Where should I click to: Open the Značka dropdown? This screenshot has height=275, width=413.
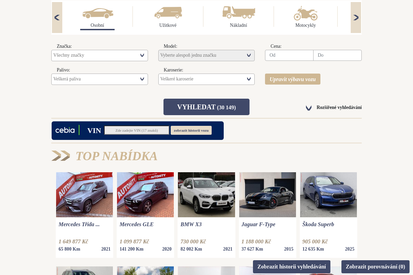click(x=99, y=55)
